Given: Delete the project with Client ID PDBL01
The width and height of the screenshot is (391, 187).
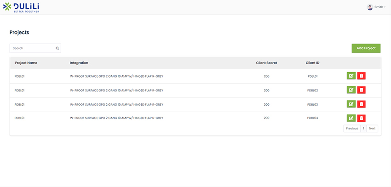Looking at the screenshot, I should point(362,76).
